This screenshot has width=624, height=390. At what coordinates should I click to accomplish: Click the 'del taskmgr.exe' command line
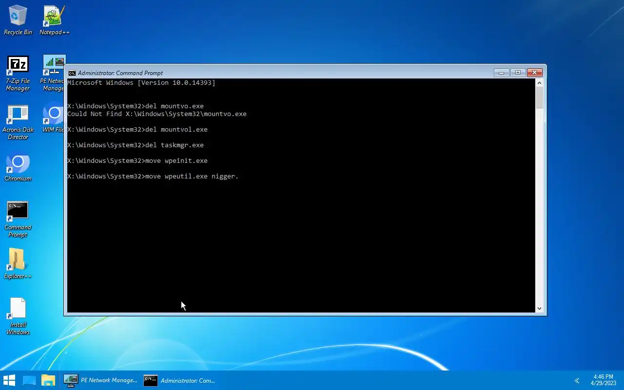(x=136, y=145)
